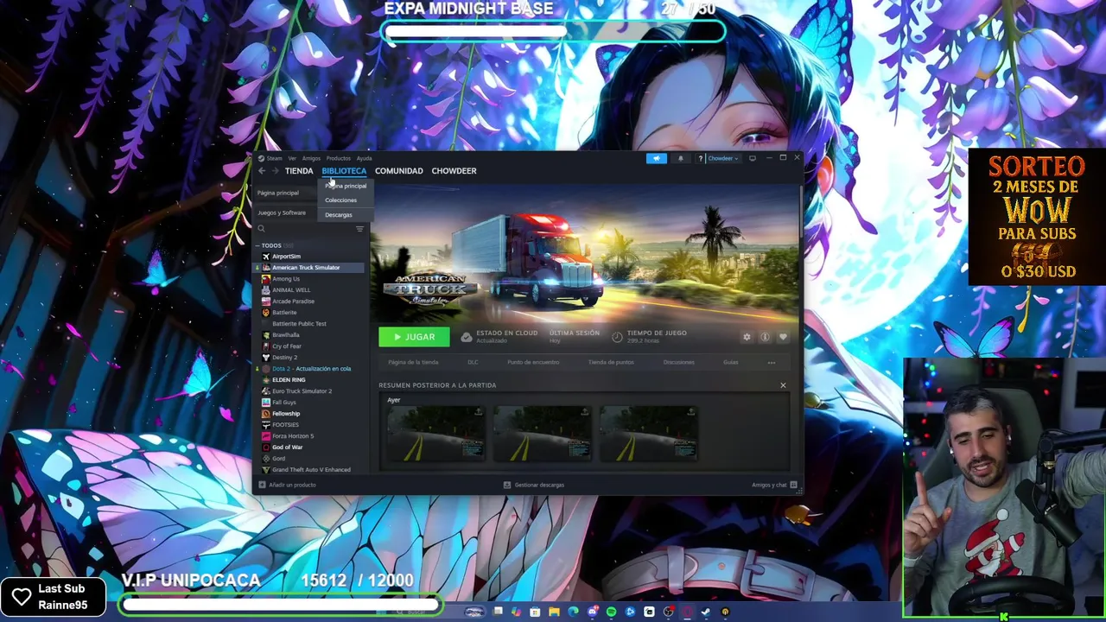
Task: Select Dota 2 with queued update
Action: (309, 369)
